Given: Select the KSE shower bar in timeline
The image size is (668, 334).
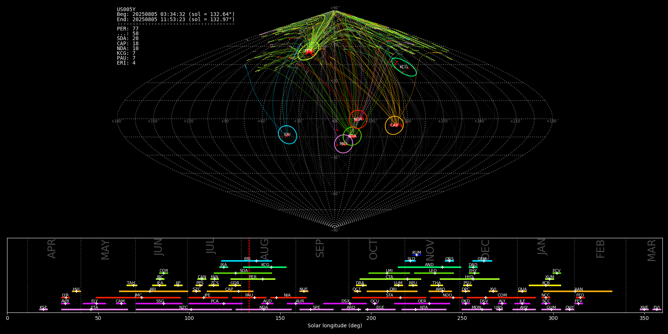Looking at the screenshot, I should [x=43, y=310].
